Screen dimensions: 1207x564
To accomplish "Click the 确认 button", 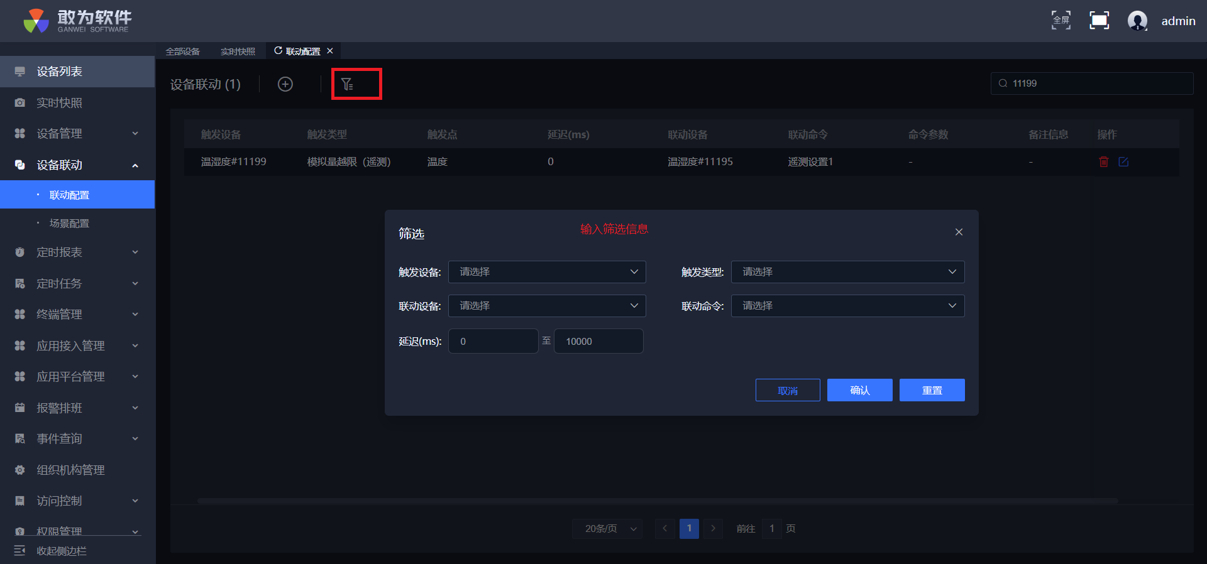I will pyautogui.click(x=860, y=390).
